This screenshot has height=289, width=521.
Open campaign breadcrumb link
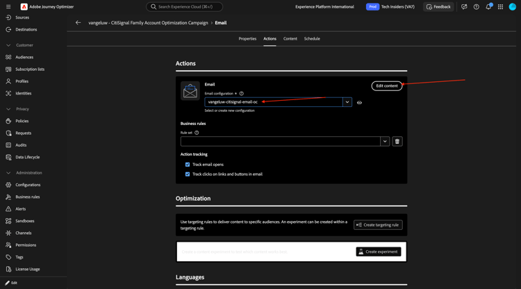click(x=148, y=23)
